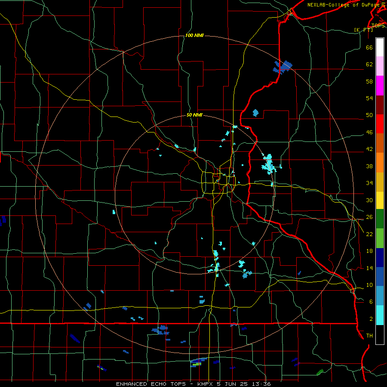387x387 pixels.
Task: Click the legend value '14'
Action: click(369, 268)
